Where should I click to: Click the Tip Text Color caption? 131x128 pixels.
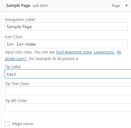tap(17, 84)
